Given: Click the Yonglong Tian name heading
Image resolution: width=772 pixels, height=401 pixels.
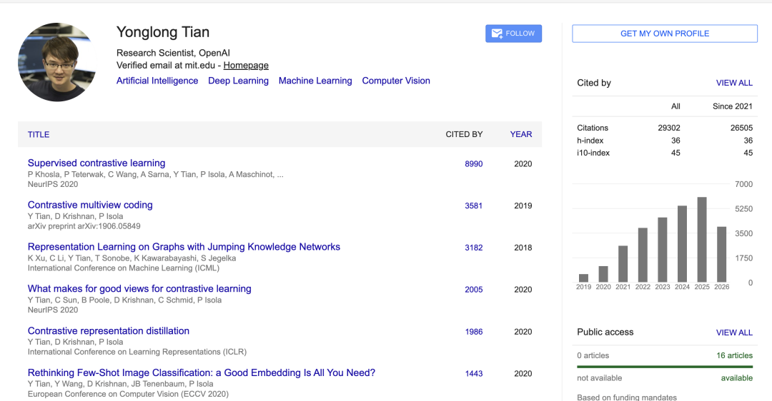Looking at the screenshot, I should pos(163,32).
